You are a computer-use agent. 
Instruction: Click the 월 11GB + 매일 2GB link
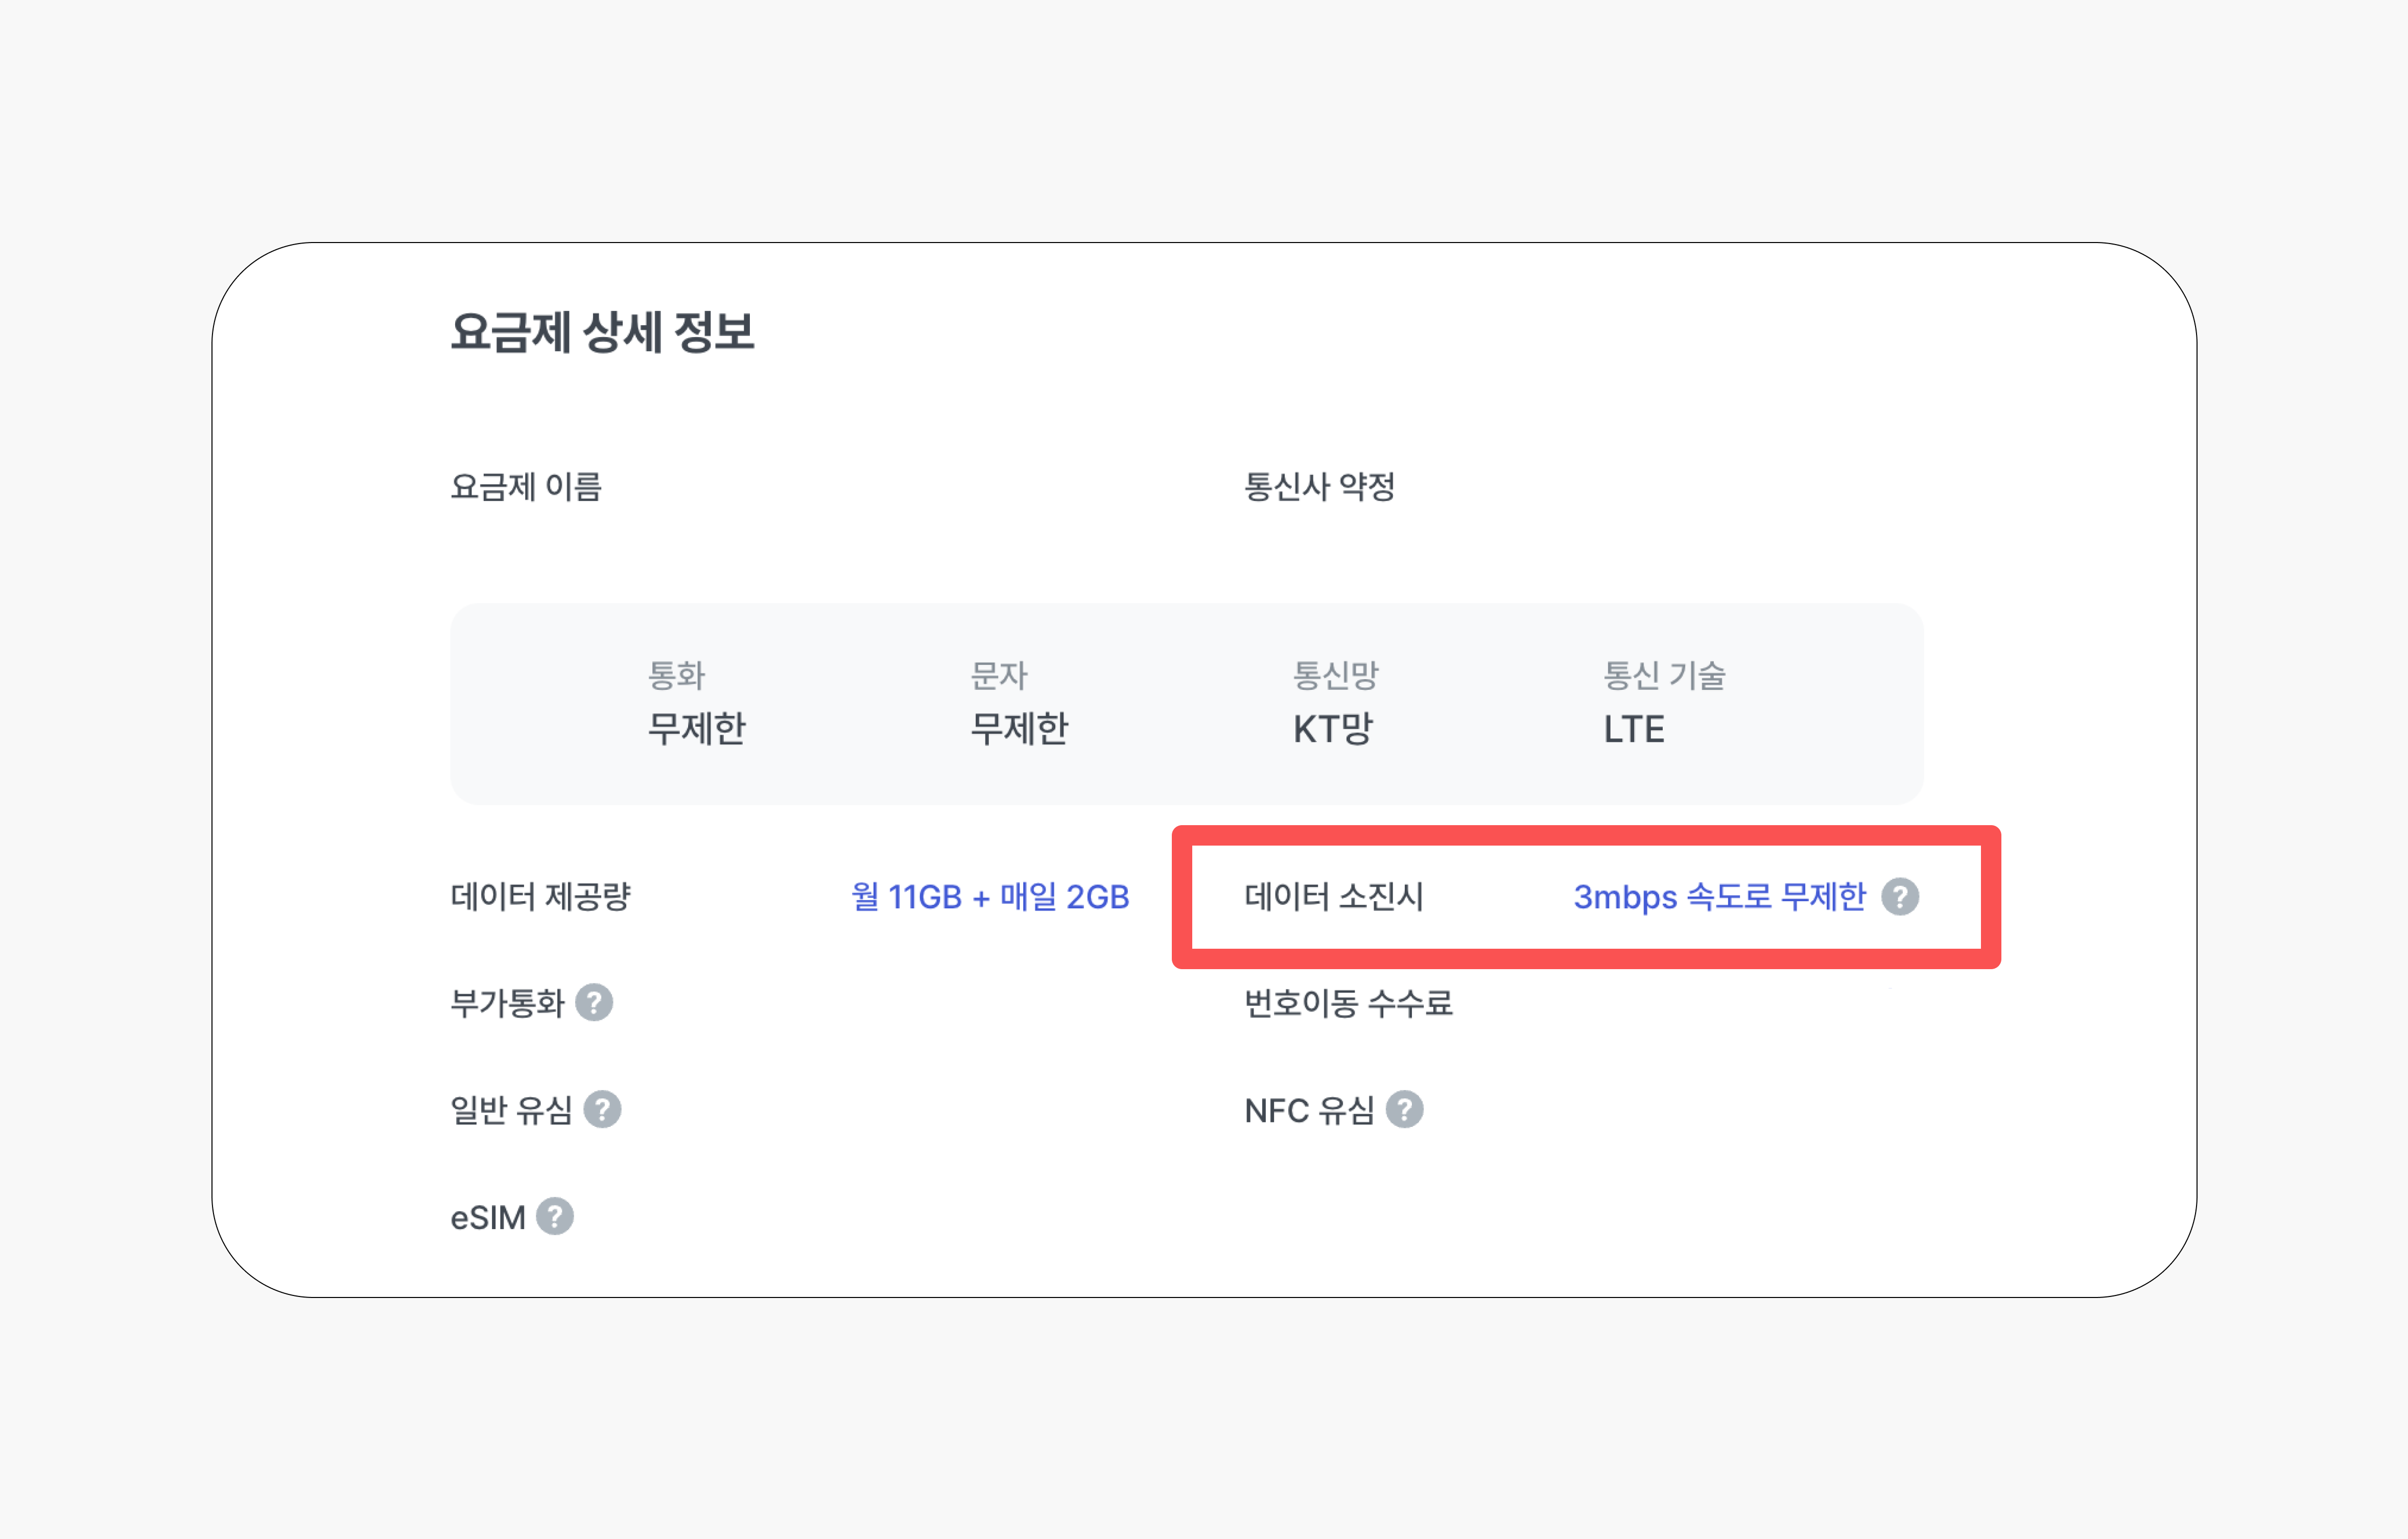[989, 897]
